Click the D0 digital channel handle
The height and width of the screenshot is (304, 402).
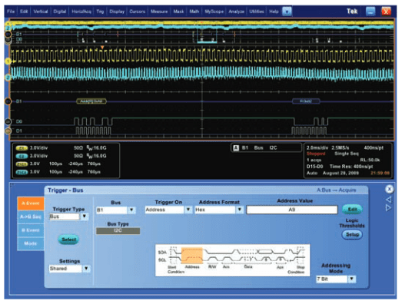pyautogui.click(x=8, y=121)
